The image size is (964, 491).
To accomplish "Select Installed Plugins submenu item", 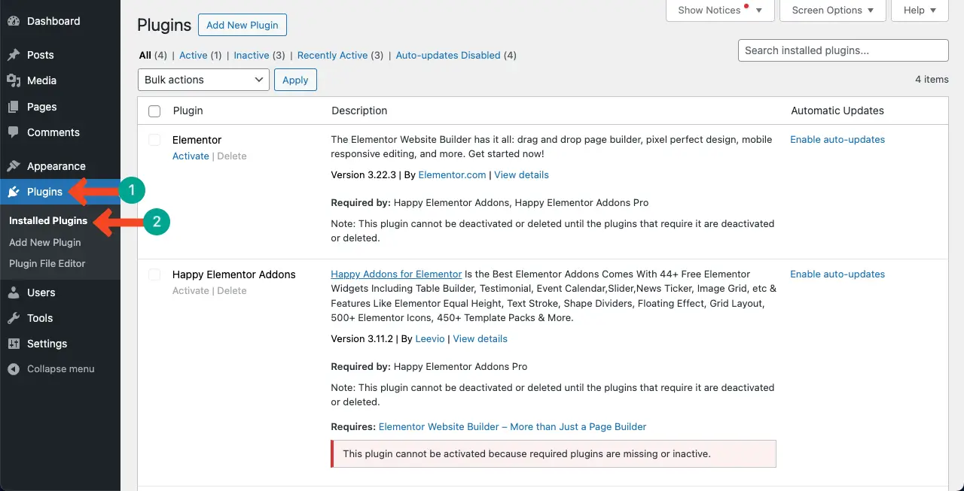I will click(x=48, y=221).
